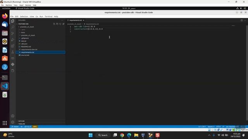Image resolution: width=248 pixels, height=139 pixels.
Task: Select requirements.txt in the Explorer
Action: coord(40,53)
